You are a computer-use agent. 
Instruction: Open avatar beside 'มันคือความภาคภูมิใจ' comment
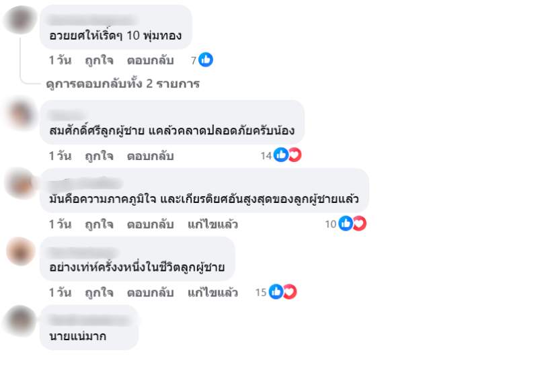(x=20, y=181)
